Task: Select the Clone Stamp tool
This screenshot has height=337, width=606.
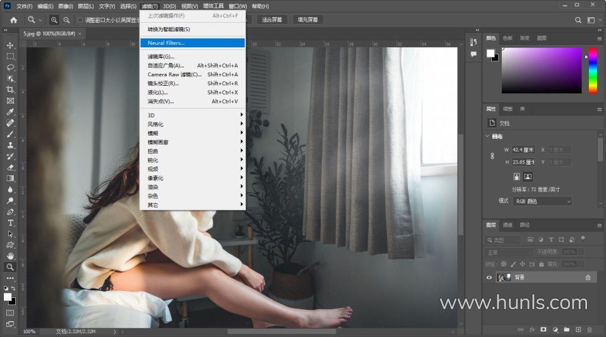Action: [x=11, y=145]
